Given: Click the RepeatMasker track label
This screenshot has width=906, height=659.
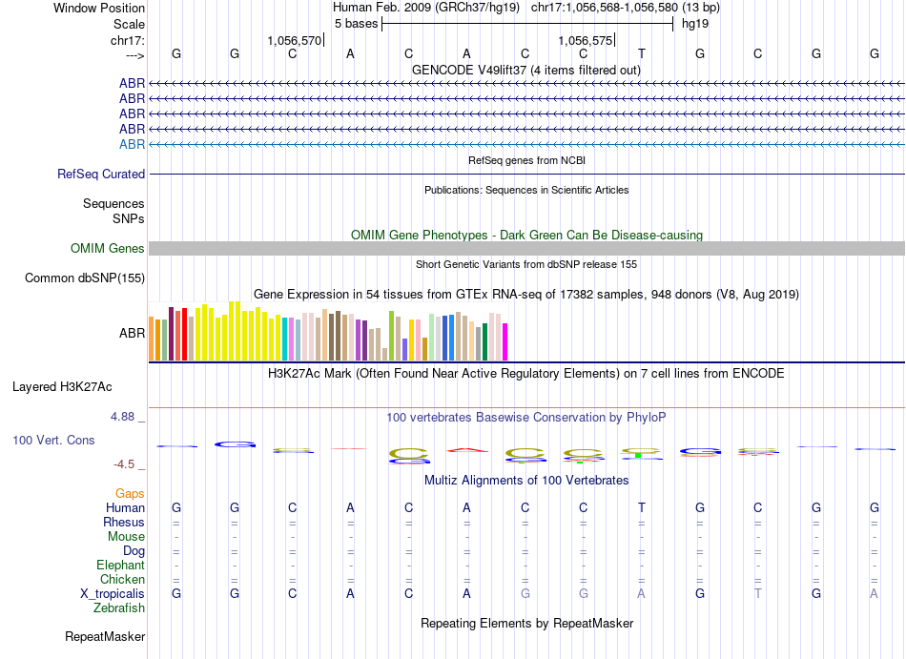Looking at the screenshot, I should coord(105,636).
